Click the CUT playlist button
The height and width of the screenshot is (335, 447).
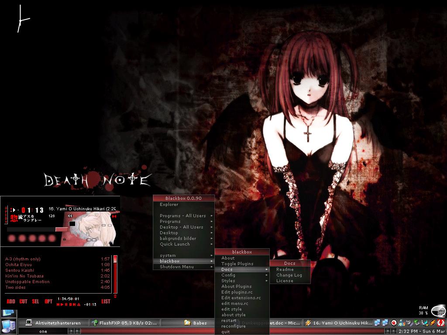coord(24,301)
